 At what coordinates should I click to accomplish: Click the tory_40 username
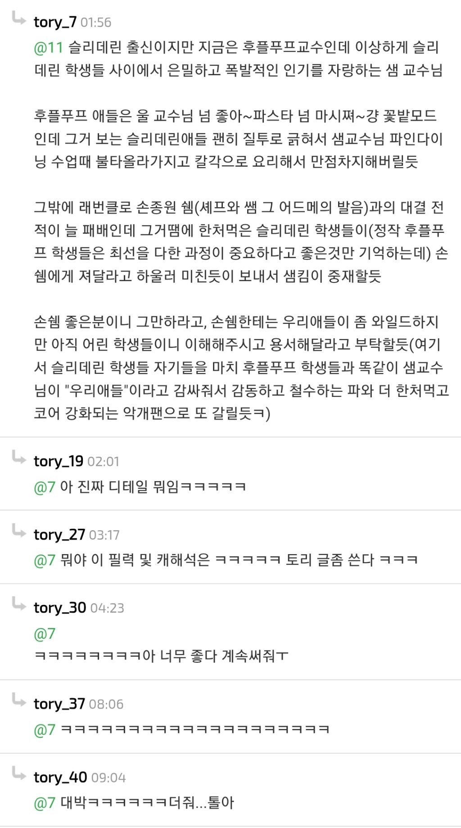coord(60,777)
